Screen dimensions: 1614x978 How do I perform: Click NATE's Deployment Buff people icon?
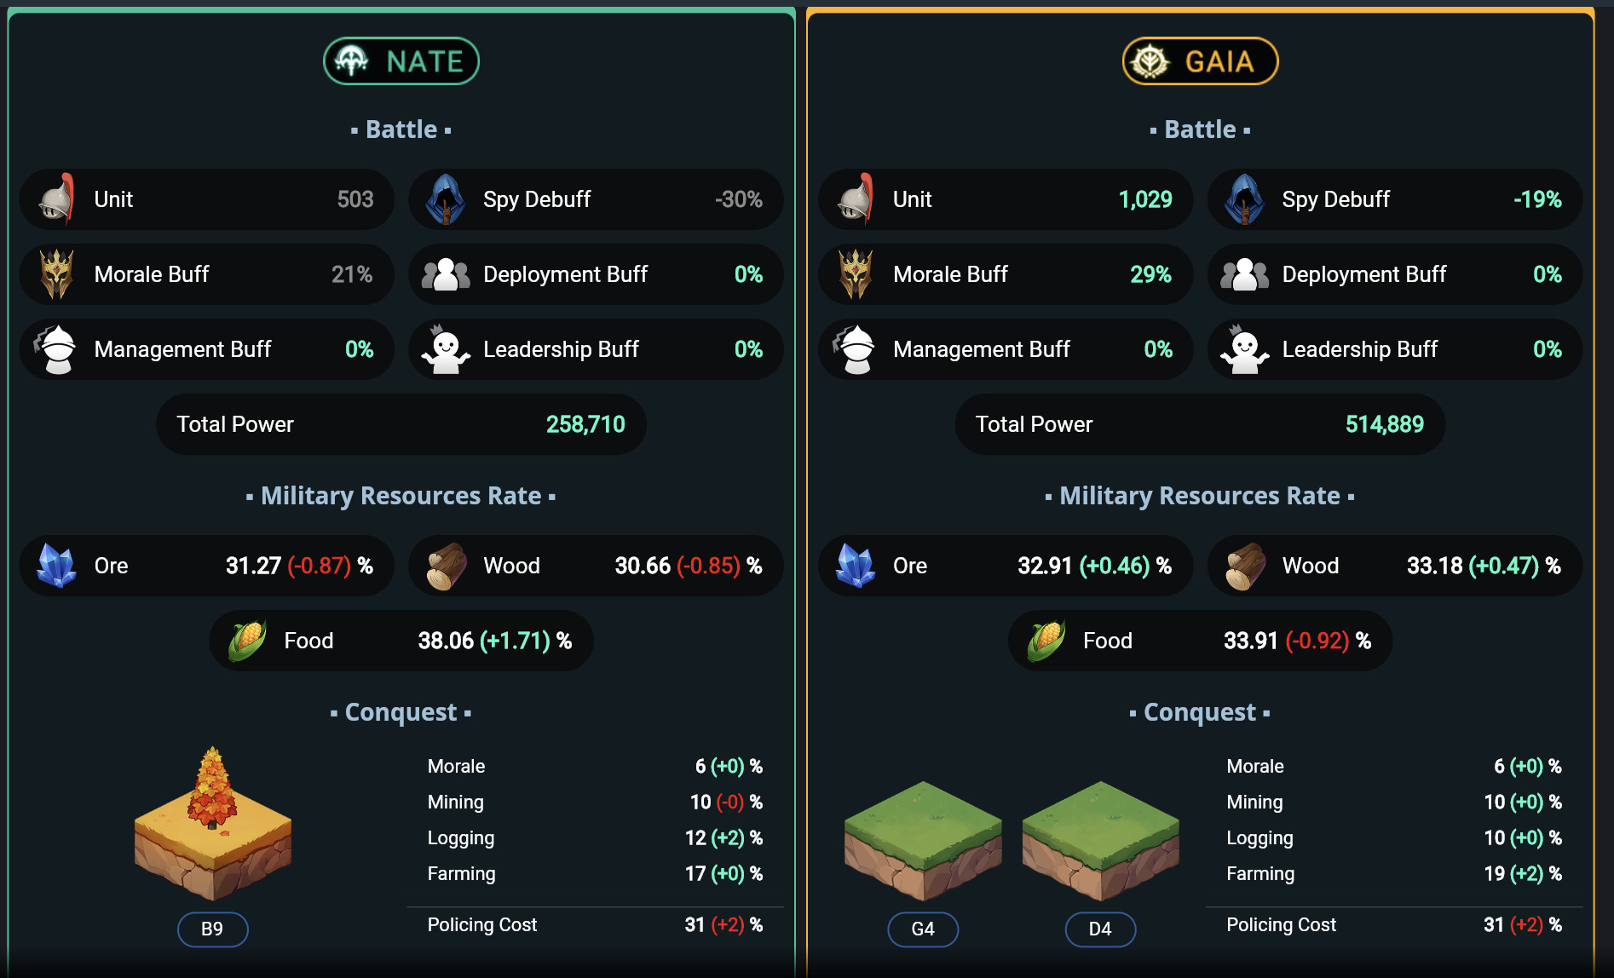[446, 274]
